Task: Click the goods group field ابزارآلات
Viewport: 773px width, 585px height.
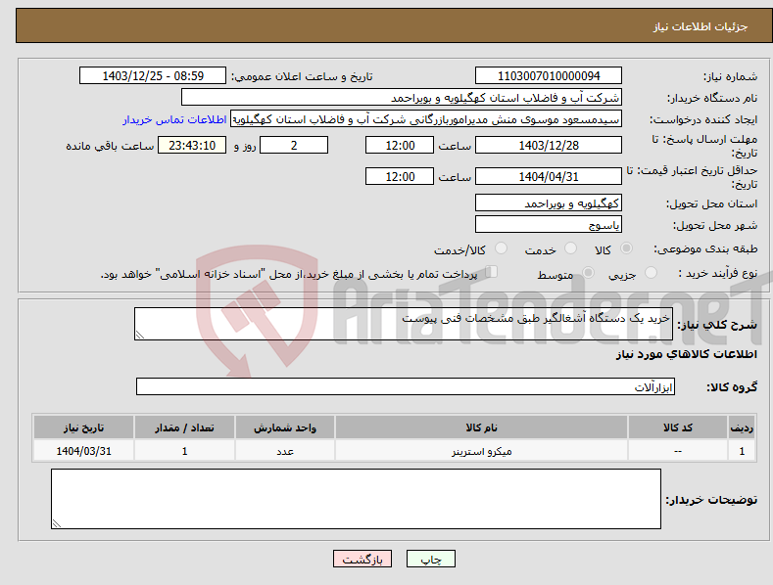Action: pos(406,386)
